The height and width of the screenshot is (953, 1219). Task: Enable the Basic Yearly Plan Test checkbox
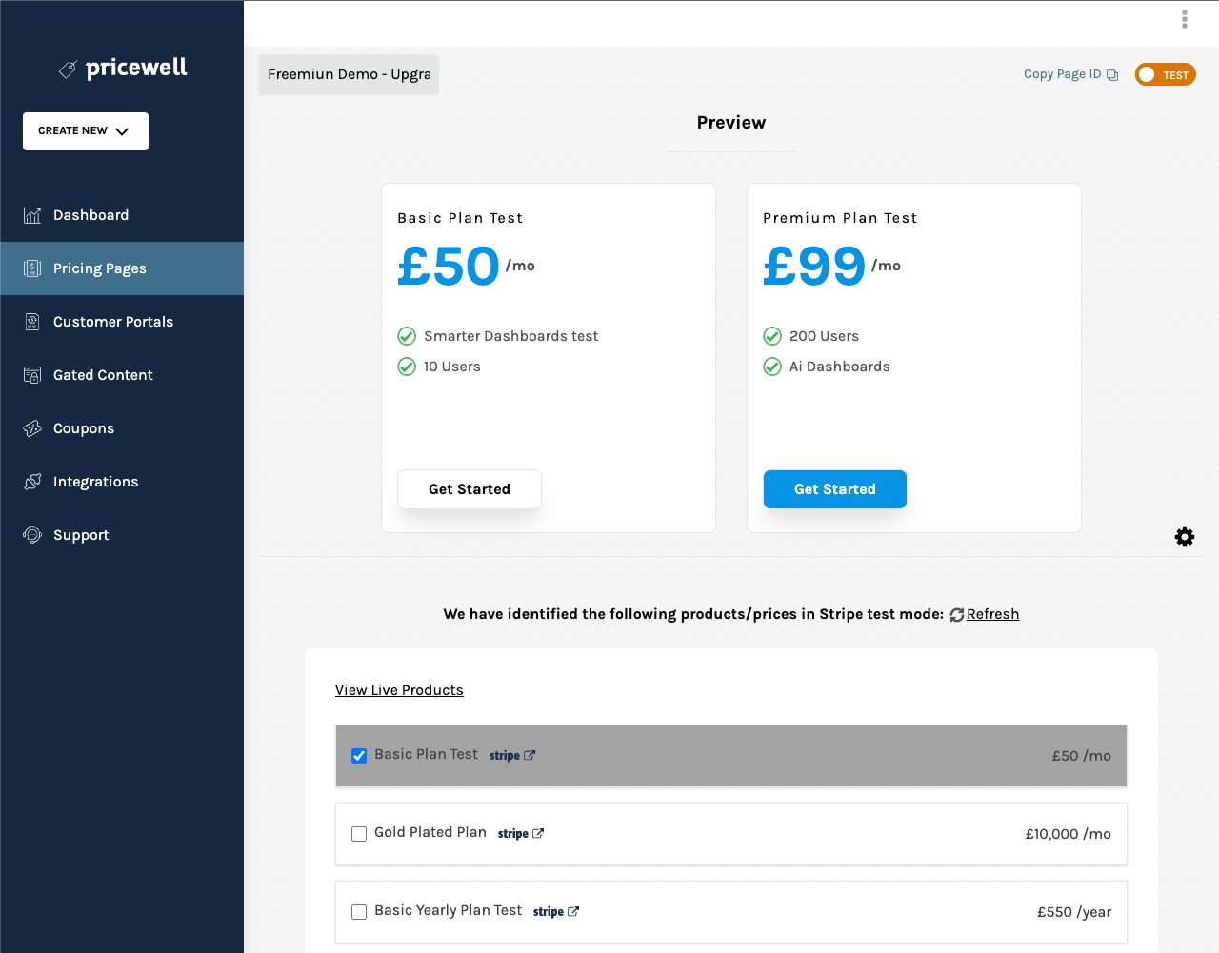359,911
